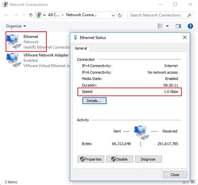Click the search magnifier icon
The image size is (198, 185).
189,15
